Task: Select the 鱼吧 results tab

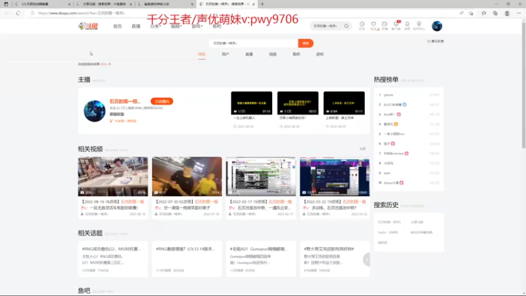Action: (297, 55)
